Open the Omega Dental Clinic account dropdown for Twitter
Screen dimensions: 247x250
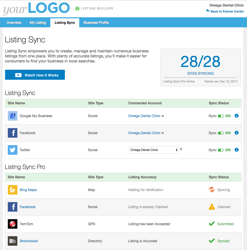pyautogui.click(x=153, y=150)
